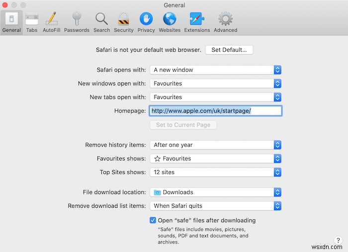Open the Safari opens with dropdown
348x252 pixels.
click(215, 70)
